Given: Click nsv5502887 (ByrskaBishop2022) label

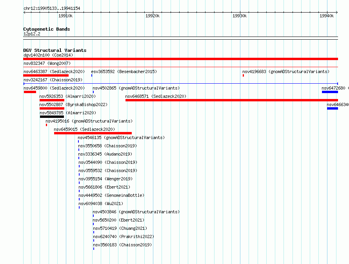Looking at the screenshot, I should click(x=73, y=104).
